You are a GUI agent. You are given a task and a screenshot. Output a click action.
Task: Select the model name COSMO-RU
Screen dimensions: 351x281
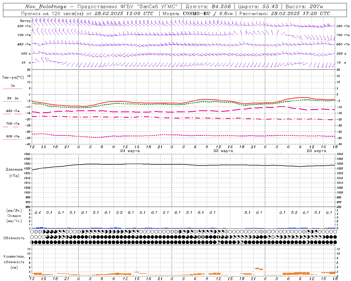(x=197, y=13)
